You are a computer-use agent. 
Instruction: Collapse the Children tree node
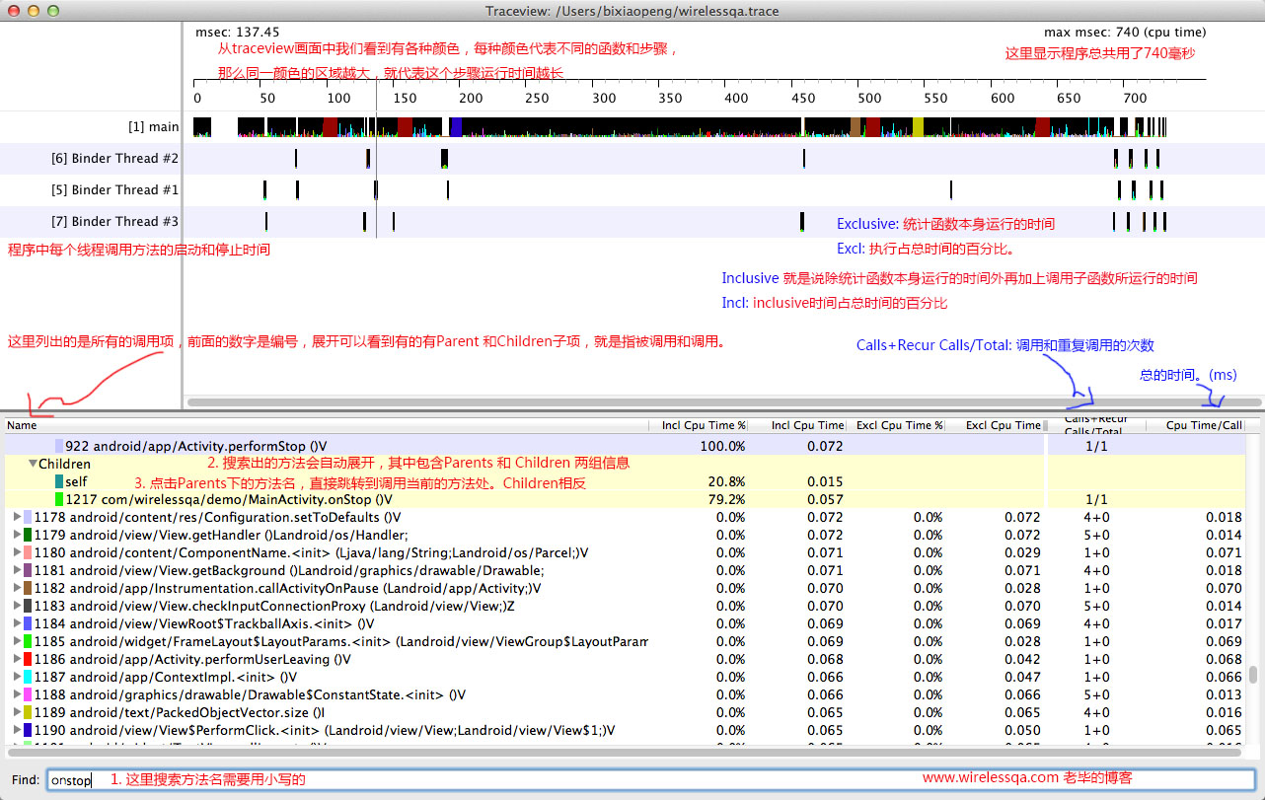tap(33, 464)
